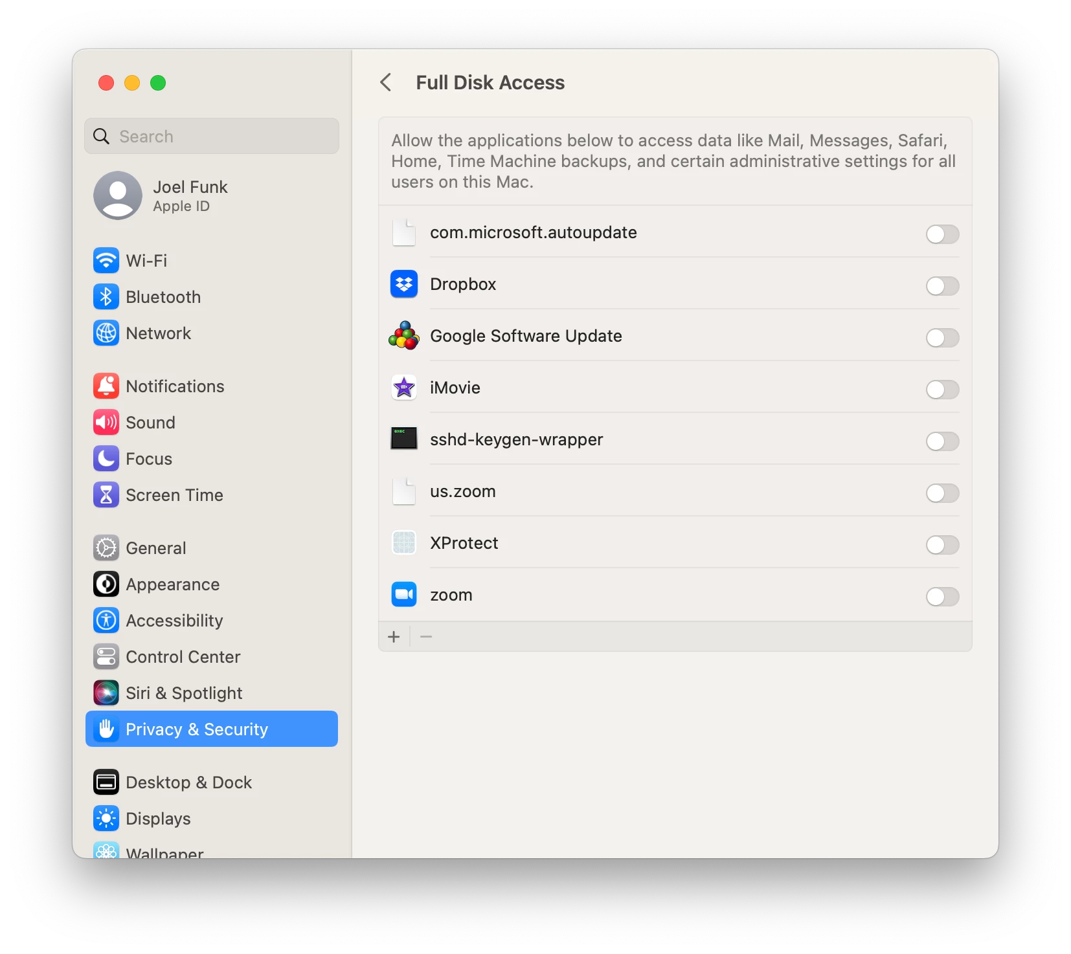The height and width of the screenshot is (954, 1071).
Task: Click the Screen Time hourglass icon
Action: (106, 495)
